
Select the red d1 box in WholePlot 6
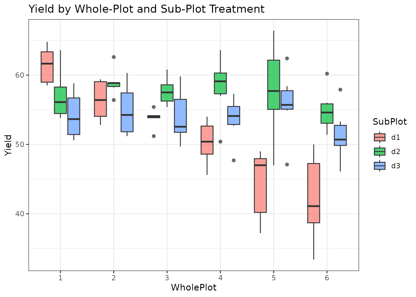pyautogui.click(x=314, y=193)
